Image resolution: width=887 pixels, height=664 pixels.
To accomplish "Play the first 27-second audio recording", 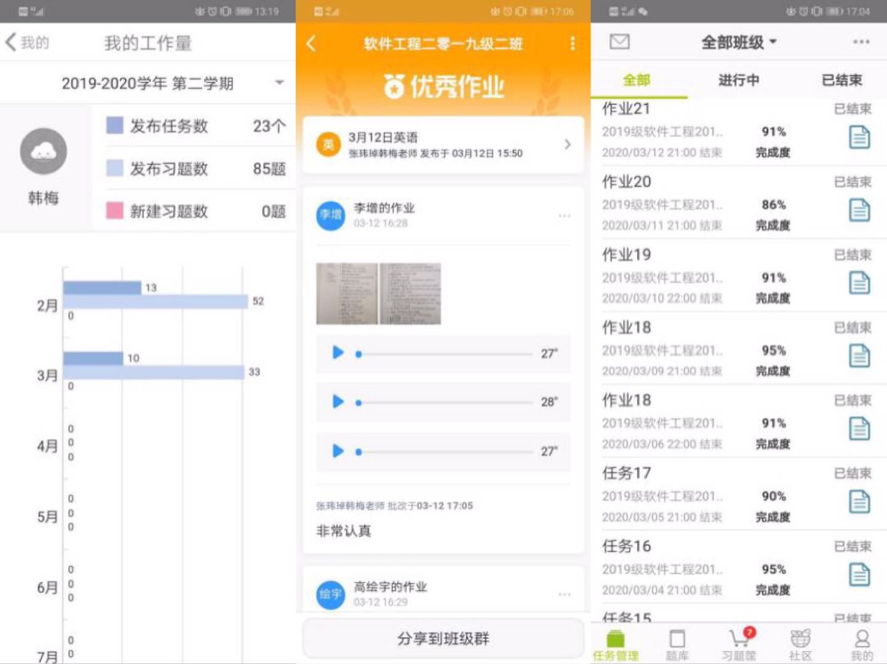I will [x=337, y=353].
